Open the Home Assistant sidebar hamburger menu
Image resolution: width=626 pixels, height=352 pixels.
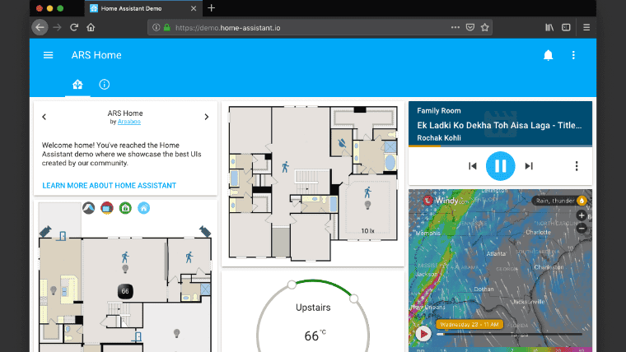pos(49,55)
